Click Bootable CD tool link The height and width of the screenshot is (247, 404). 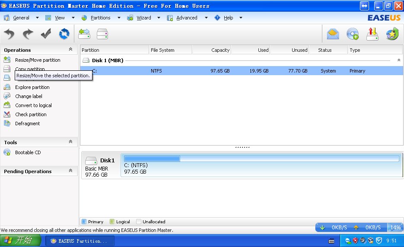coord(28,152)
